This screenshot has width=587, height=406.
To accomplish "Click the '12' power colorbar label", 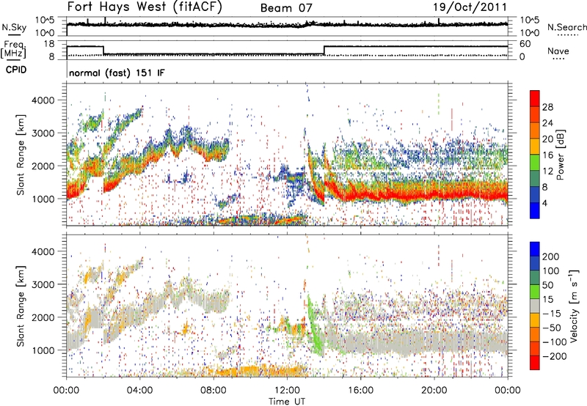I will tap(547, 171).
